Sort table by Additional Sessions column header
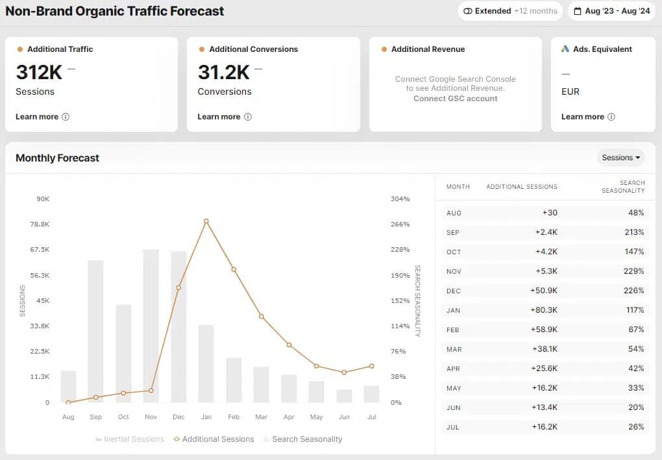The width and height of the screenshot is (662, 460). tap(522, 187)
